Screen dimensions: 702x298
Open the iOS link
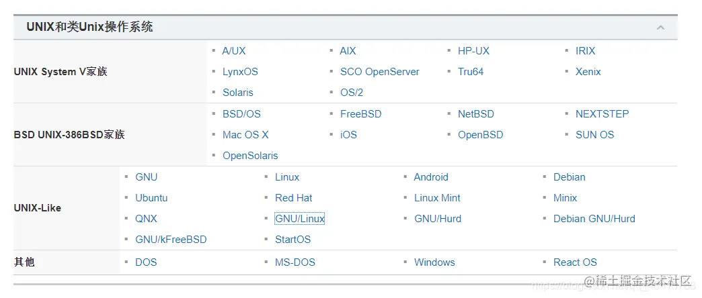[348, 135]
